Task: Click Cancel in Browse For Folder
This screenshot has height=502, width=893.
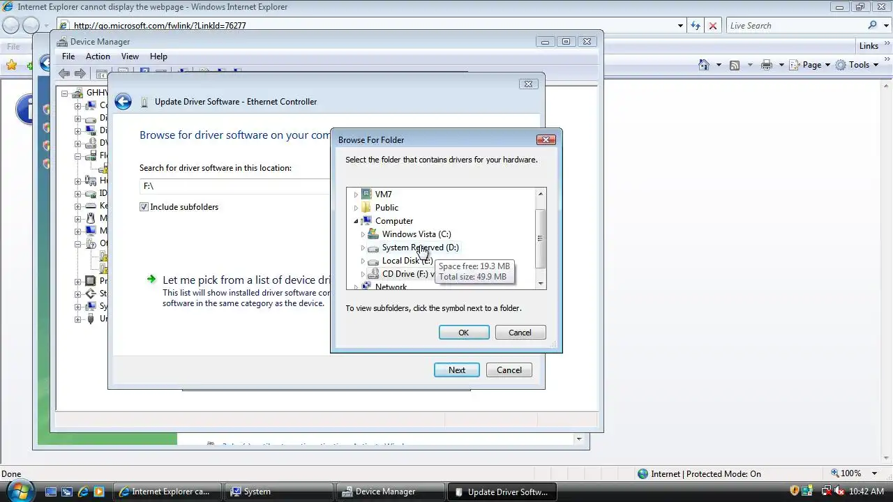Action: pyautogui.click(x=520, y=333)
